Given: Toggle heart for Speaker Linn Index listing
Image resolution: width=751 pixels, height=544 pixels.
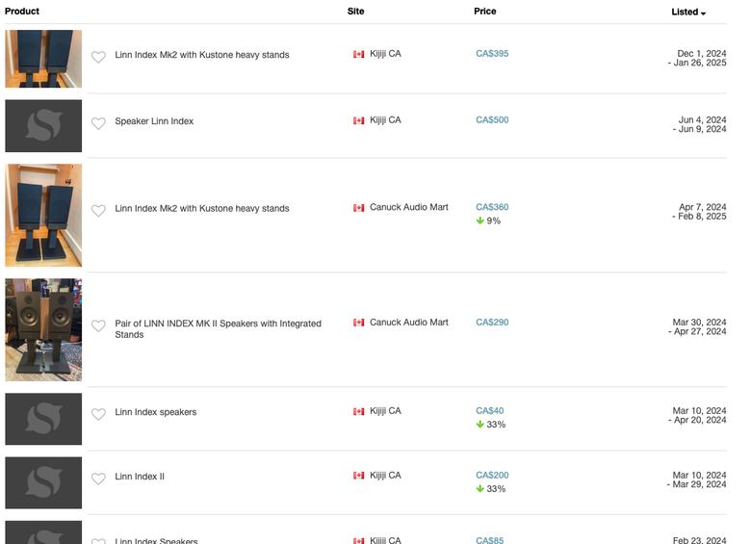Looking at the screenshot, I should 98,123.
